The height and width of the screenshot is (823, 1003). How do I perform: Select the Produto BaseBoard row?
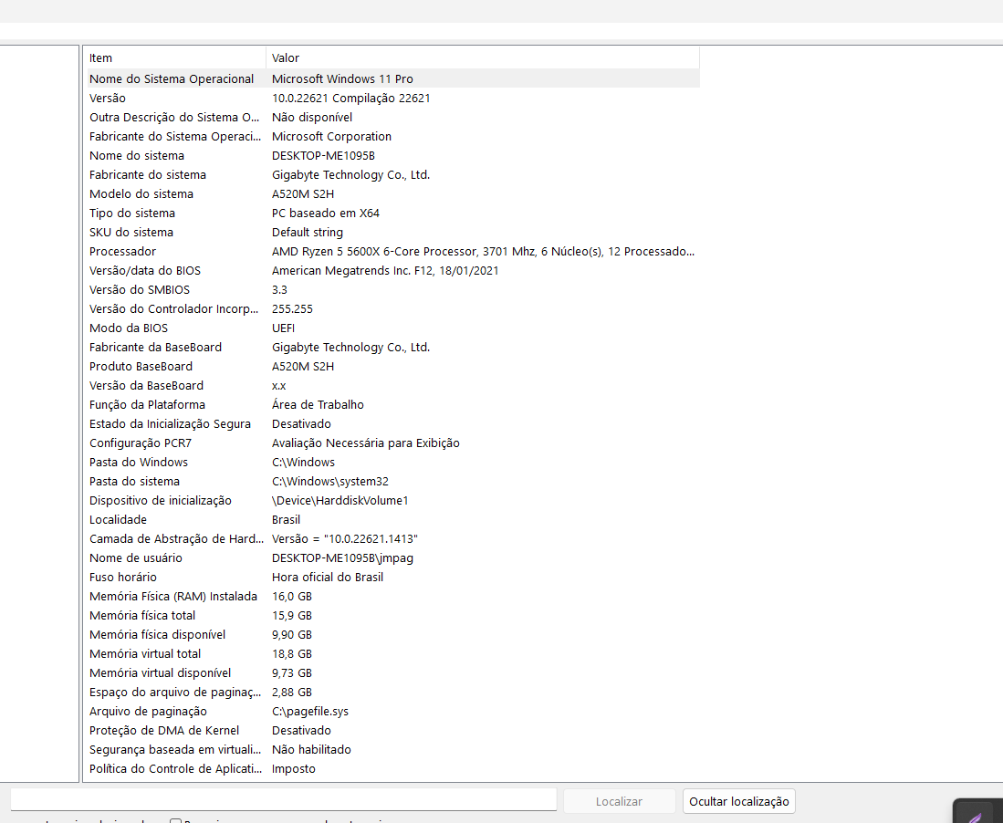pyautogui.click(x=392, y=367)
